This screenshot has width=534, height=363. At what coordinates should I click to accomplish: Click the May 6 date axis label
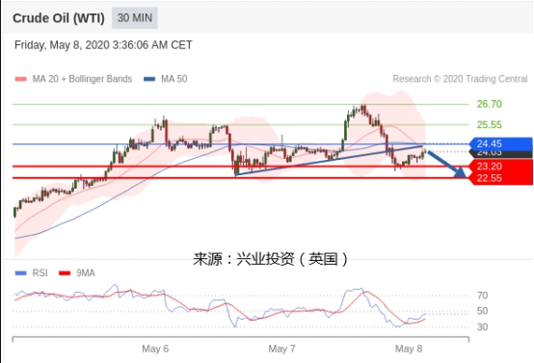(155, 349)
